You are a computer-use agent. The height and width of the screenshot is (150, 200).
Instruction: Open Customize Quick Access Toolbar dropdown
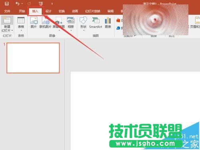pyautogui.click(x=52, y=4)
